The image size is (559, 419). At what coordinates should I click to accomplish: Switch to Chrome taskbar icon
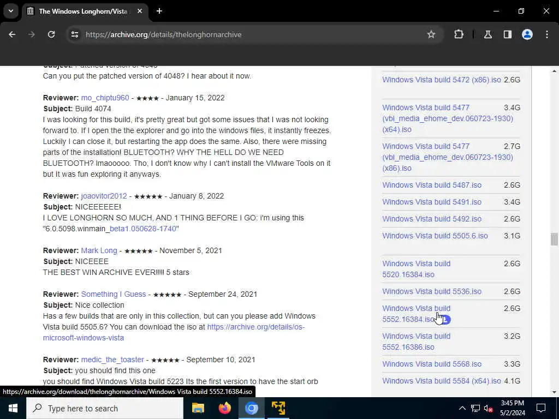(251, 408)
